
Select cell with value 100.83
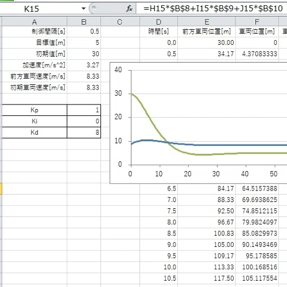pos(207,234)
